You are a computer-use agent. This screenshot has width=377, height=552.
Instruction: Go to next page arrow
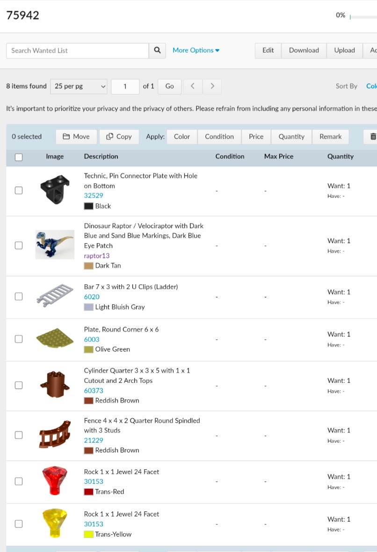(212, 86)
